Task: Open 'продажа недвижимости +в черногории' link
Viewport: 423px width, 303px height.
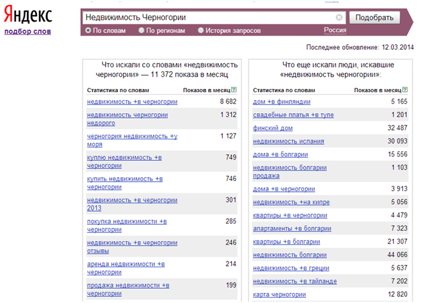Action: (x=128, y=290)
